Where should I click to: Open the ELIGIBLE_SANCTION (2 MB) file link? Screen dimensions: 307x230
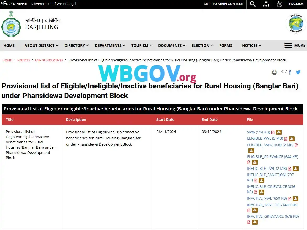[x=270, y=145]
